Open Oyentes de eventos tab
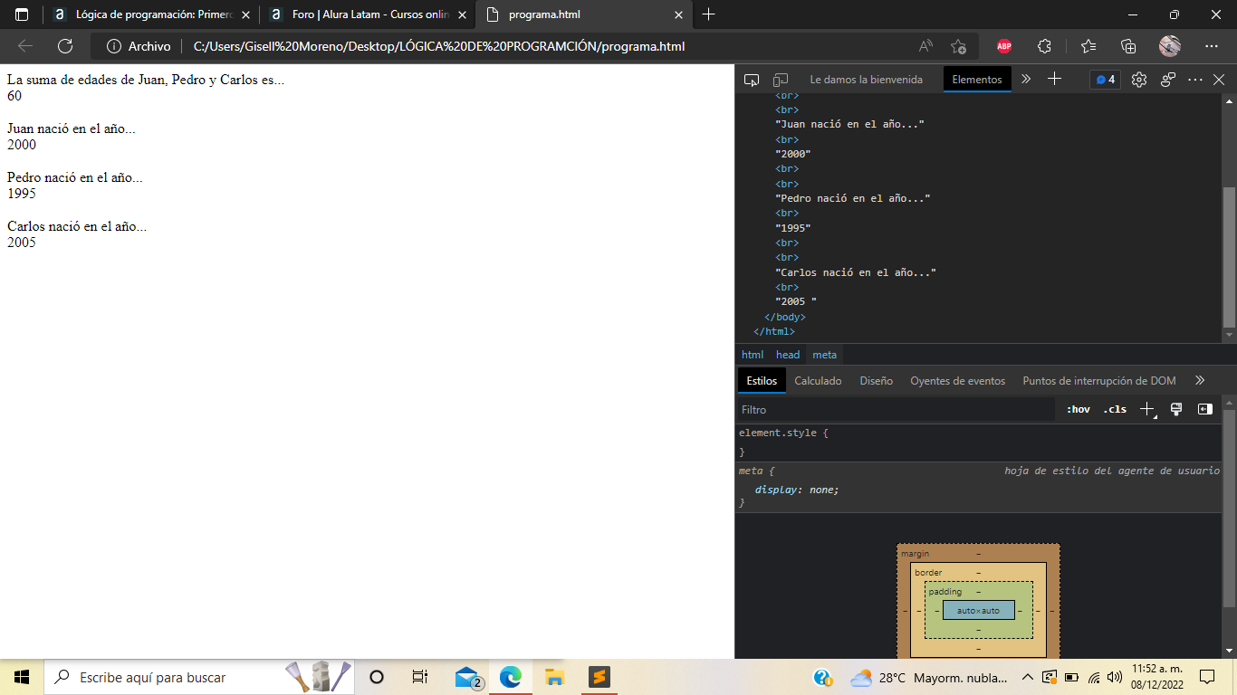 pyautogui.click(x=957, y=381)
